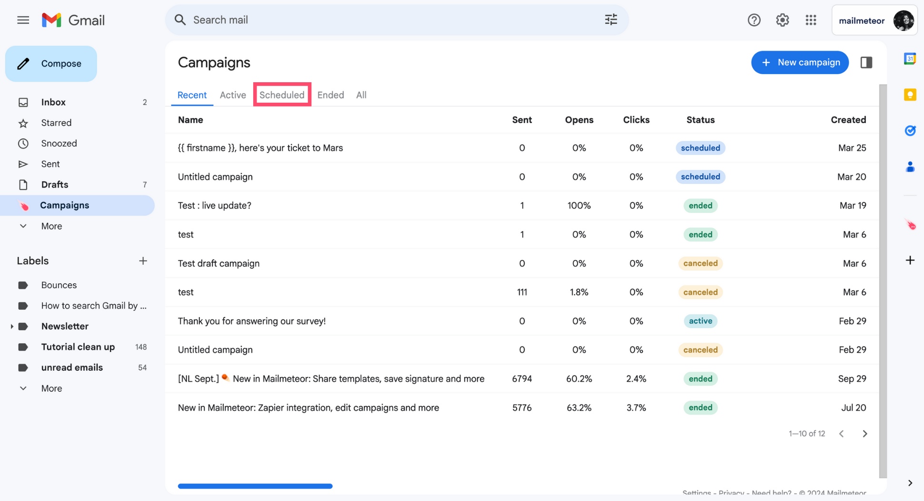Expand More under the mail folders

pyautogui.click(x=51, y=226)
